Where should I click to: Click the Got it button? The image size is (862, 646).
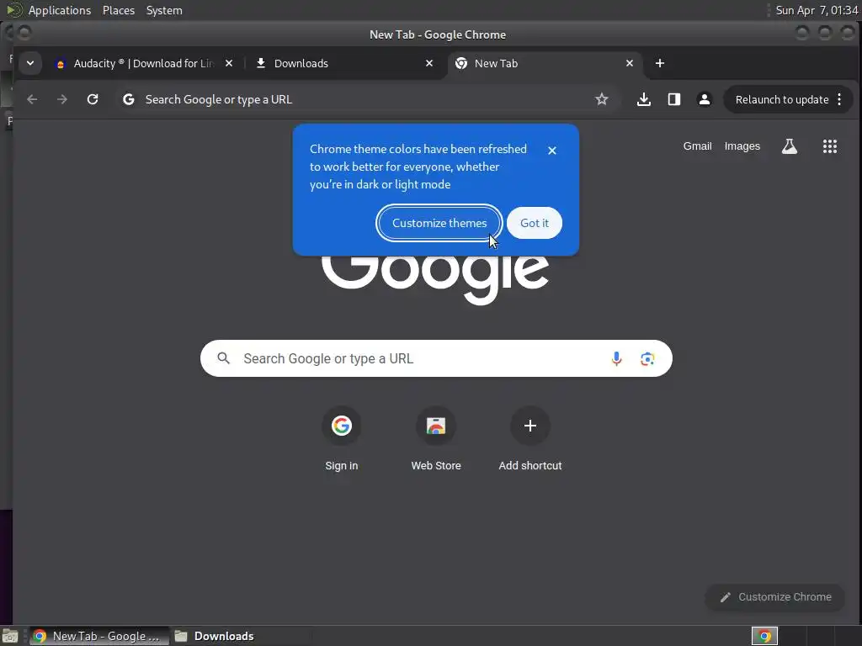(x=535, y=223)
